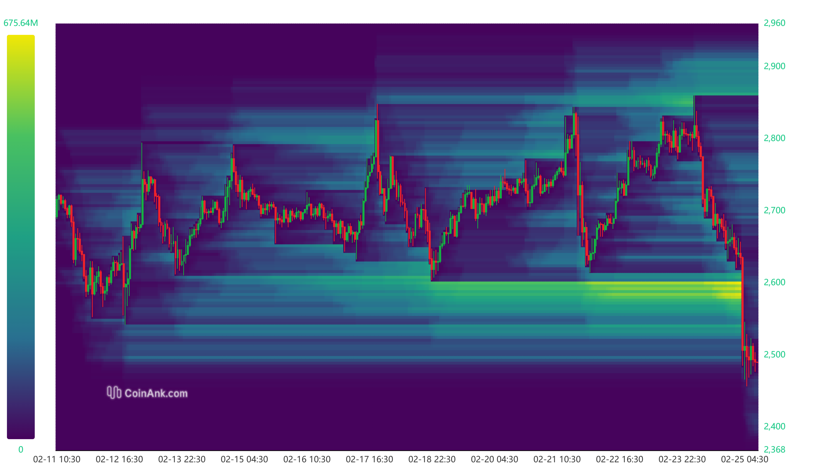Click the 2,600 price axis label
Viewport: 814px width, 474px height.
click(x=774, y=282)
